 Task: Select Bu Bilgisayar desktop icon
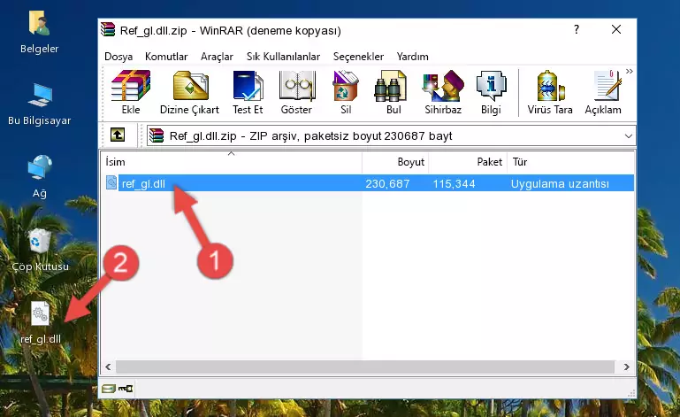tap(40, 104)
